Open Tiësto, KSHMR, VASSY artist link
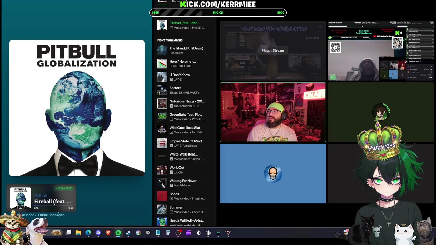This screenshot has height=245, width=436. pyautogui.click(x=184, y=93)
